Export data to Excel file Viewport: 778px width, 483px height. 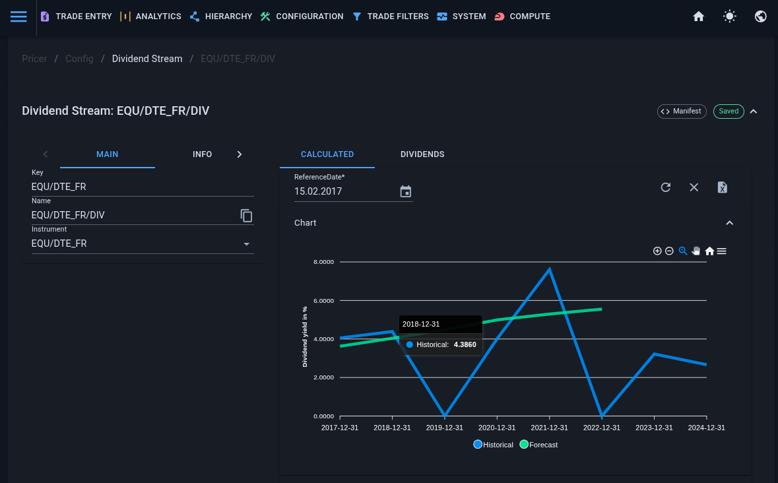[x=723, y=187]
